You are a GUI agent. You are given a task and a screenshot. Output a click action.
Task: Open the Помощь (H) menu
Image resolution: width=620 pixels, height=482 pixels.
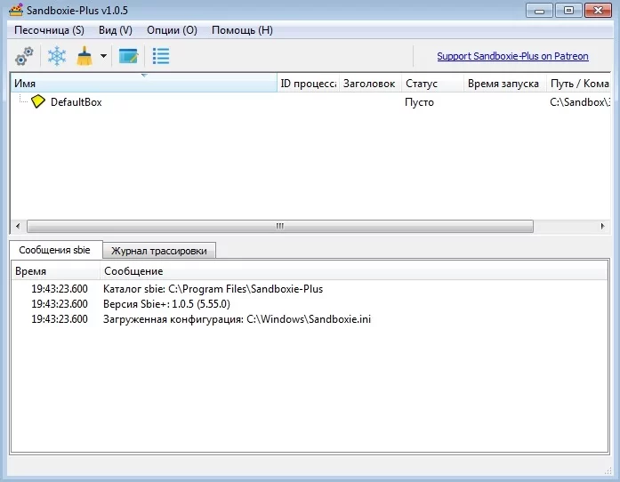pos(242,30)
